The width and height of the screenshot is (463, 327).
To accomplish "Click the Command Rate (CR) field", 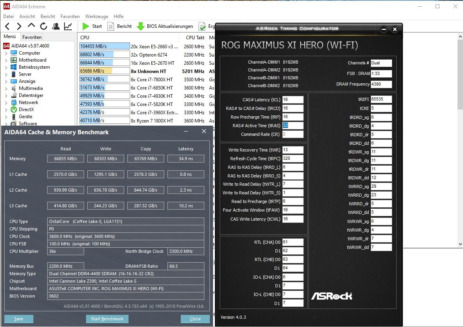I will pos(293,134).
